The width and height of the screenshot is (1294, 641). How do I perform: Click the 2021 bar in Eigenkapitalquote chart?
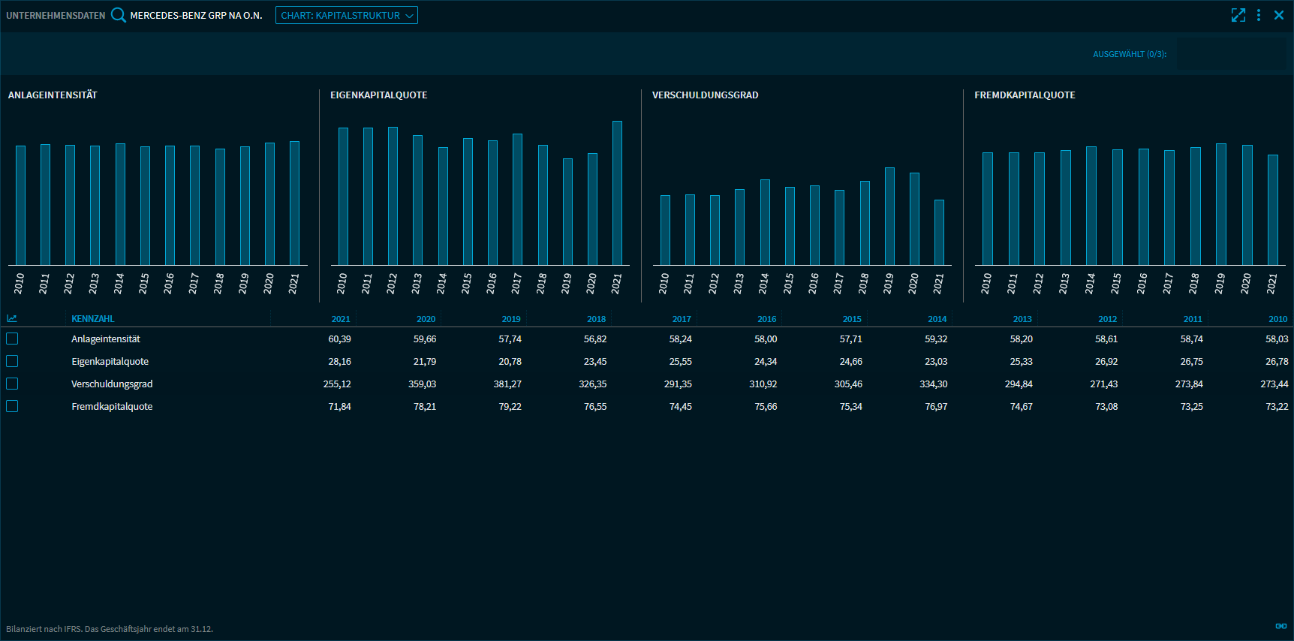tap(617, 193)
